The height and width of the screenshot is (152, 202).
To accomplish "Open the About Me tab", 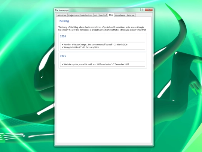I will [62, 15].
